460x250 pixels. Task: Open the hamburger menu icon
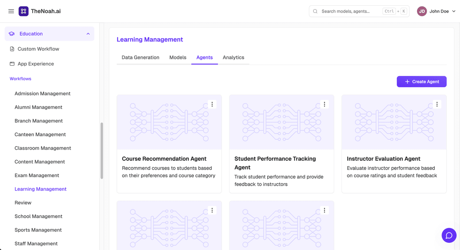coord(11,11)
